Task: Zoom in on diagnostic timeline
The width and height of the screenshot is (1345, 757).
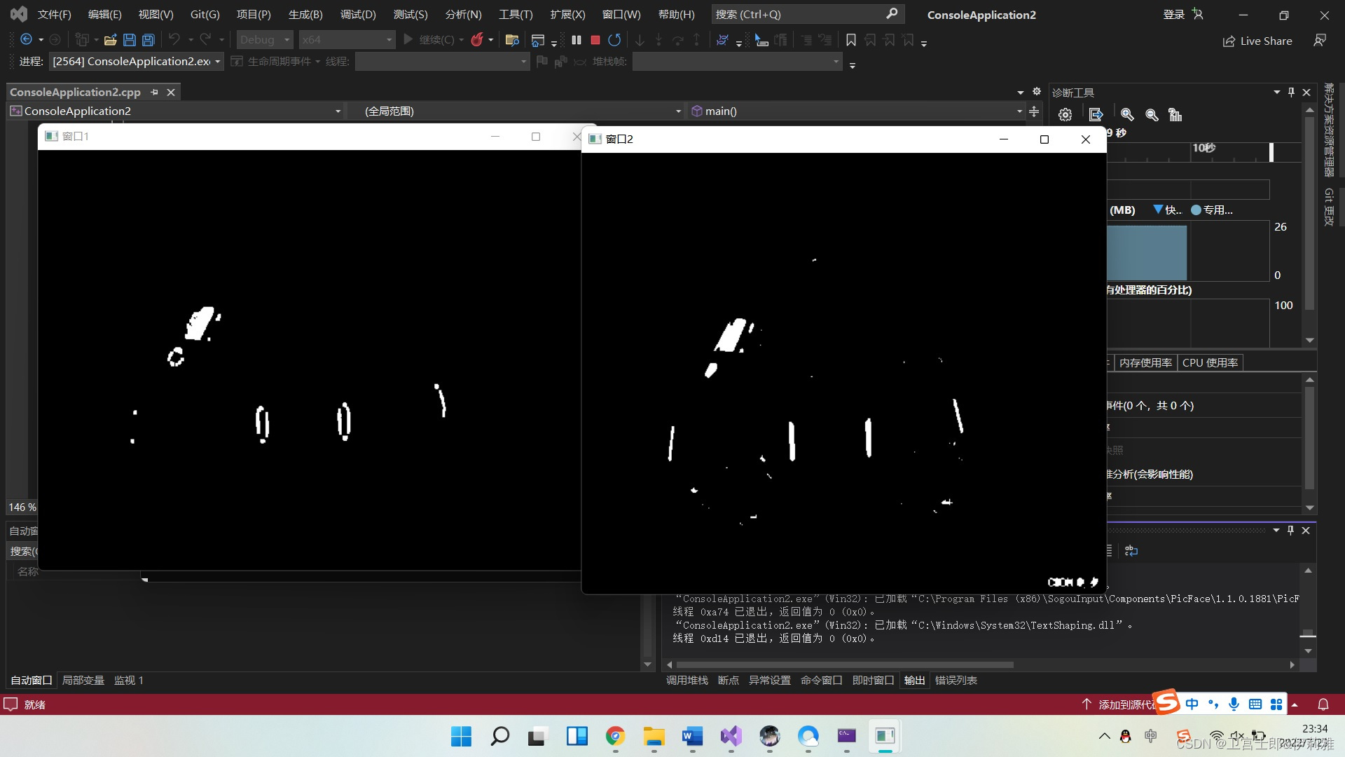Action: click(x=1127, y=115)
